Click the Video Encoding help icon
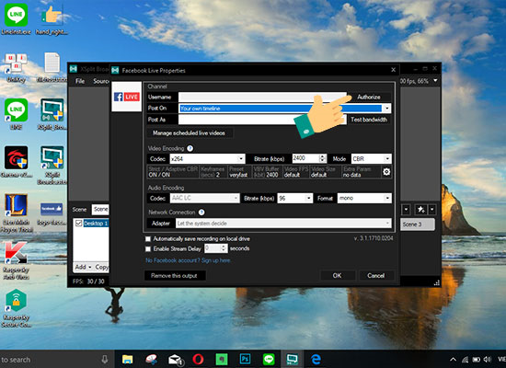The width and height of the screenshot is (506, 368). click(x=190, y=148)
